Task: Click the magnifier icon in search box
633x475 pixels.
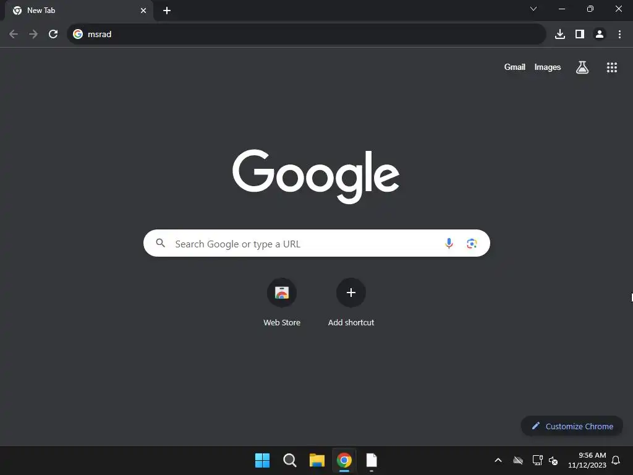Action: point(160,243)
